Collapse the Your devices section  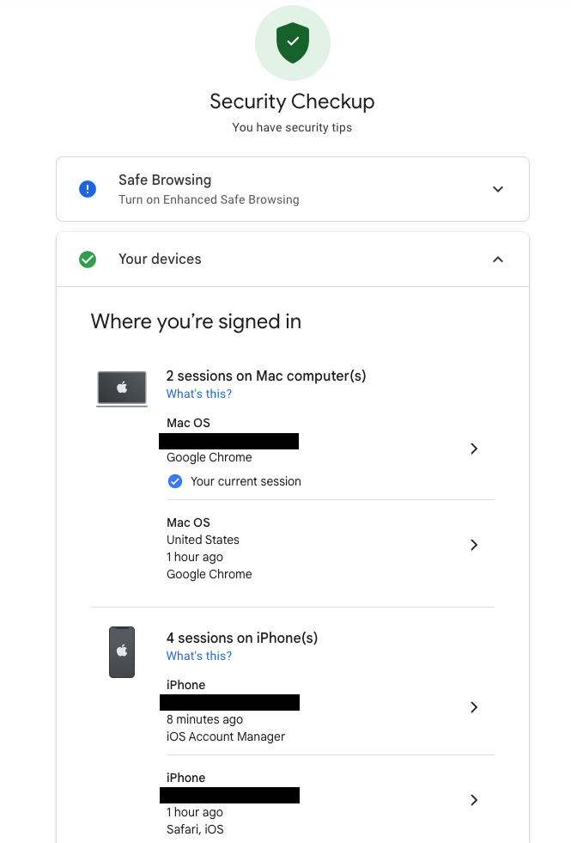(x=497, y=259)
